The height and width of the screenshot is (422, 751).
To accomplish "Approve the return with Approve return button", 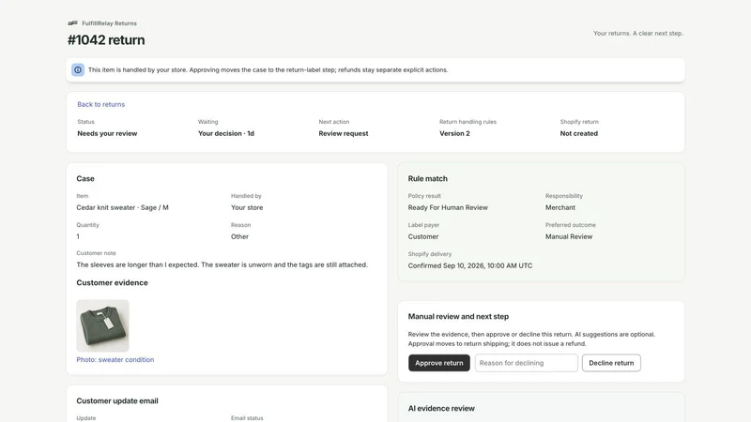I will pos(438,363).
